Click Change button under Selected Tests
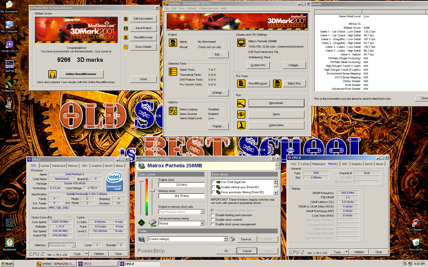Image resolution: width=428 pixels, height=267 pixels. pyautogui.click(x=218, y=93)
